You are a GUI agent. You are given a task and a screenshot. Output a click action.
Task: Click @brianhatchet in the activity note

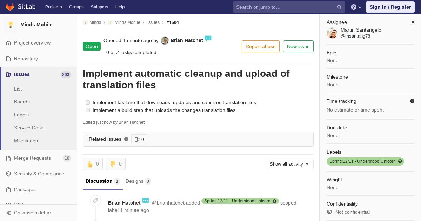(168, 203)
